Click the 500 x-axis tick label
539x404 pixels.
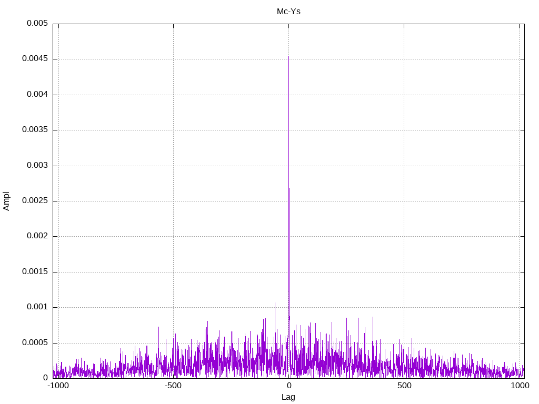[x=404, y=386]
